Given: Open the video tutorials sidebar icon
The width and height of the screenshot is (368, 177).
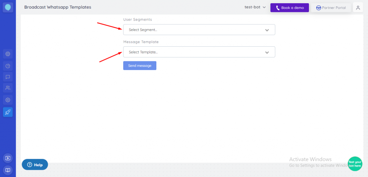Looking at the screenshot, I should pos(8,158).
